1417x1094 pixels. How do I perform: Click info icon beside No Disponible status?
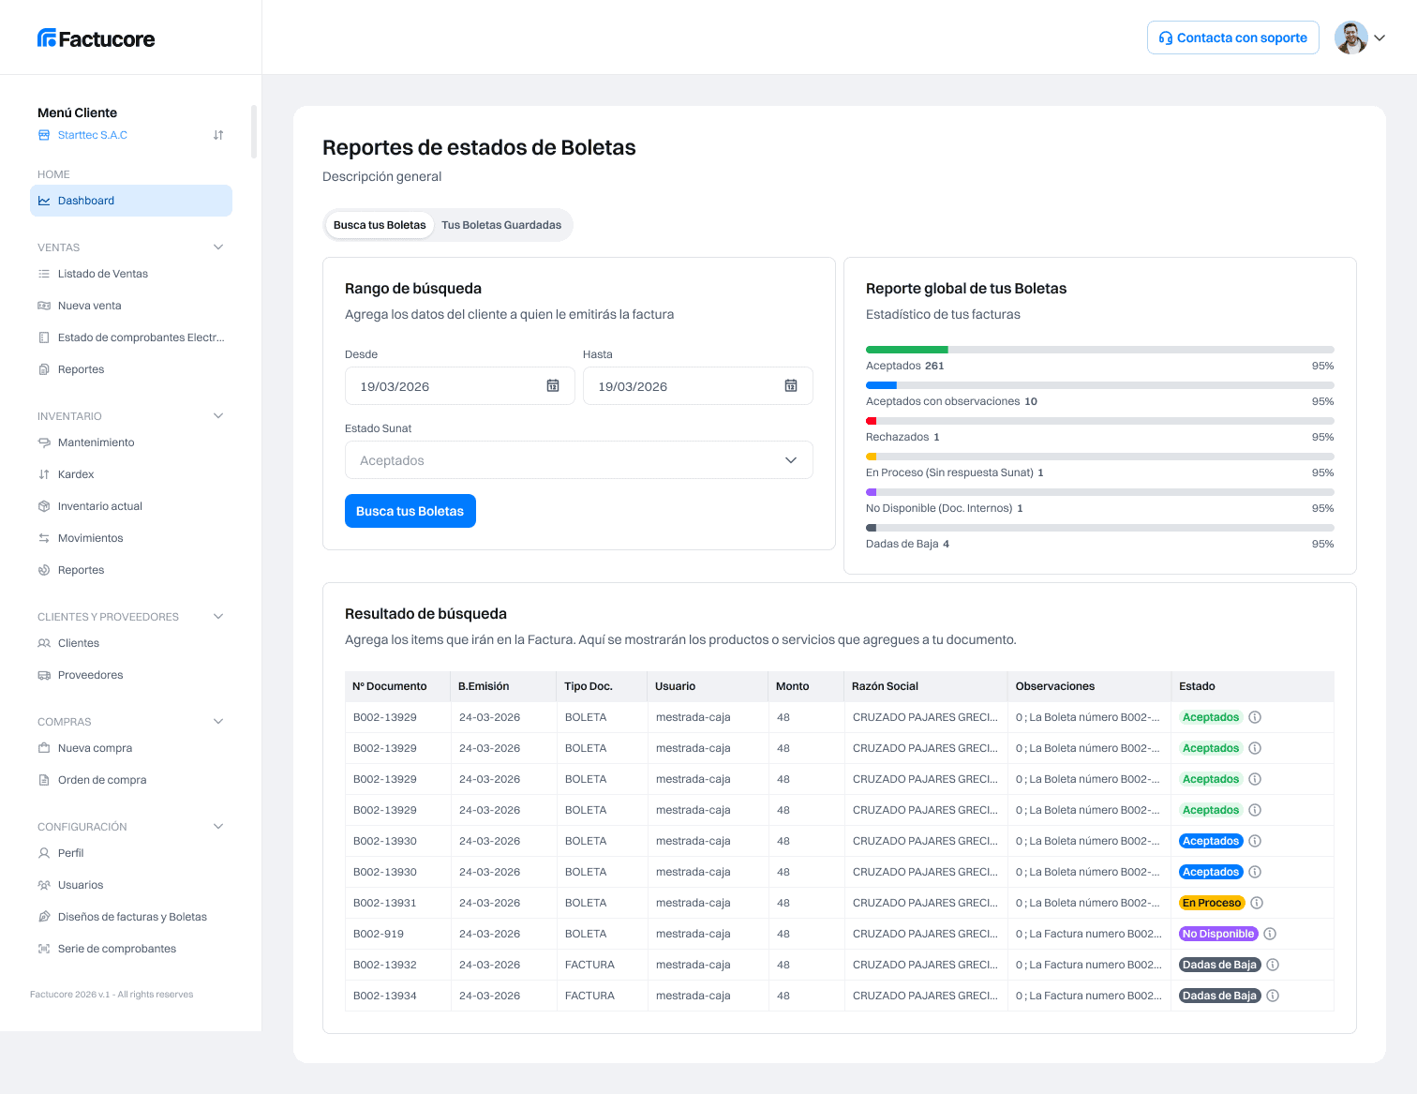point(1270,934)
